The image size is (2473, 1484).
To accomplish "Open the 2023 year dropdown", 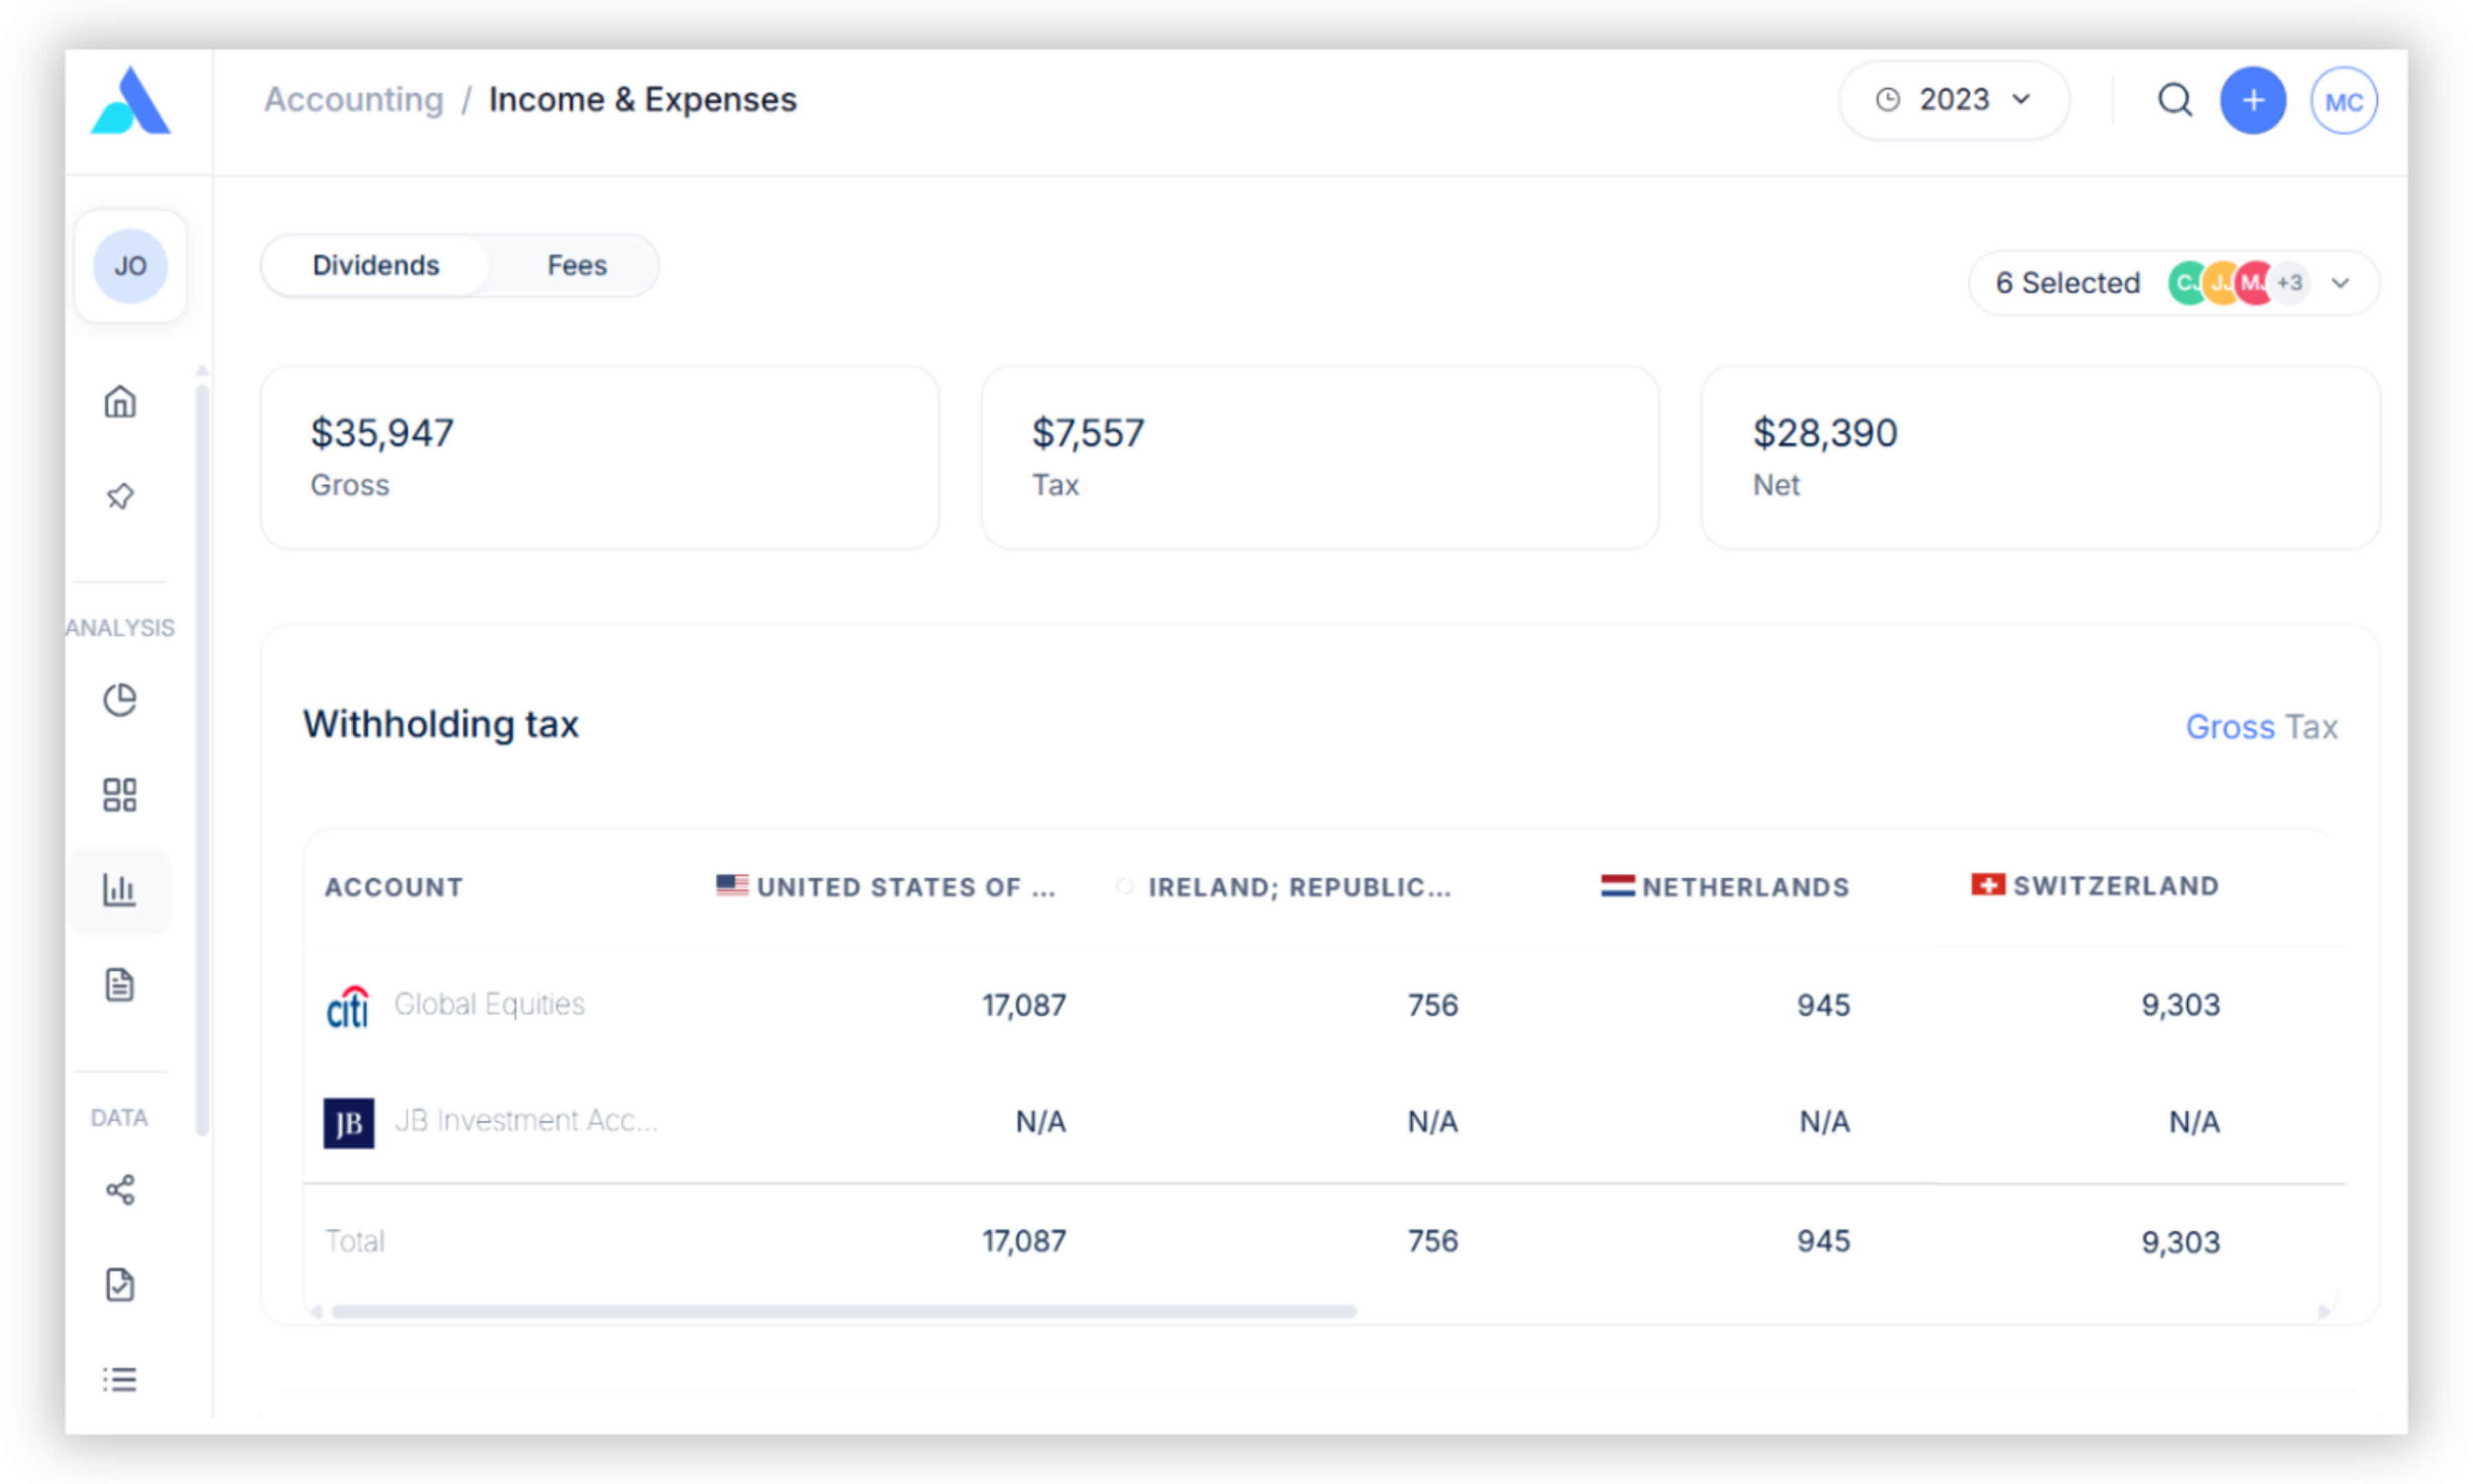I will [x=1953, y=100].
